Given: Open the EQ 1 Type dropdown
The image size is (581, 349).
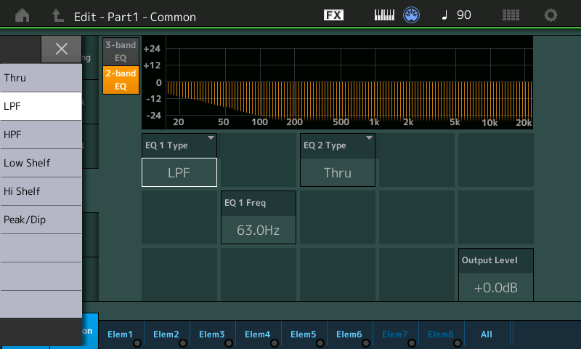Looking at the screenshot, I should coord(179,145).
